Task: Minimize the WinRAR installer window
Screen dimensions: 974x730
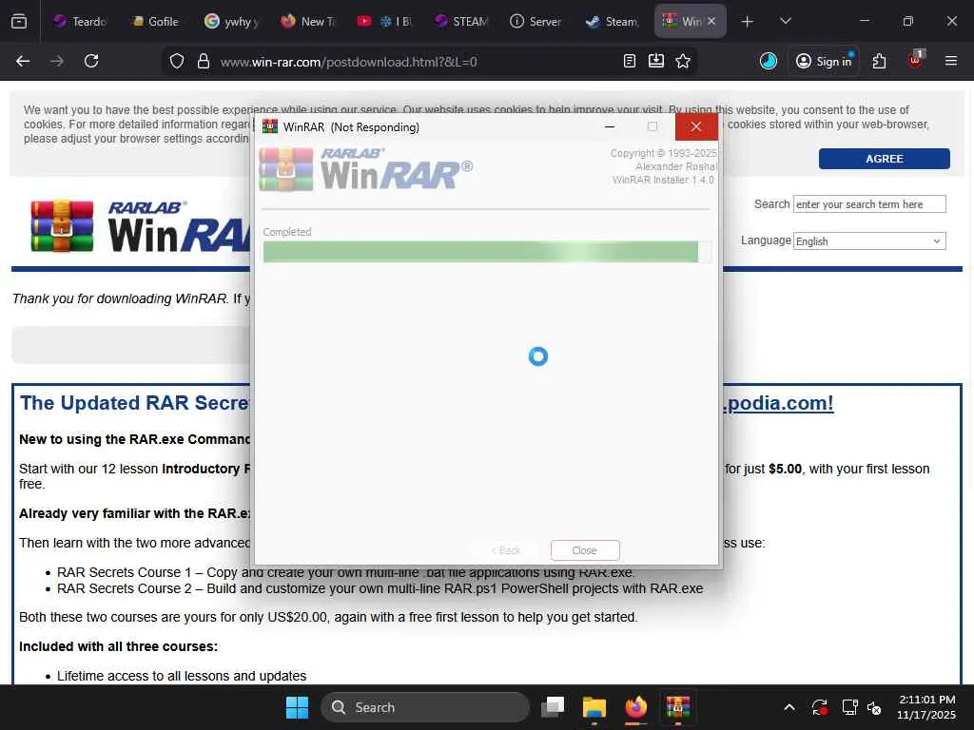Action: [610, 126]
